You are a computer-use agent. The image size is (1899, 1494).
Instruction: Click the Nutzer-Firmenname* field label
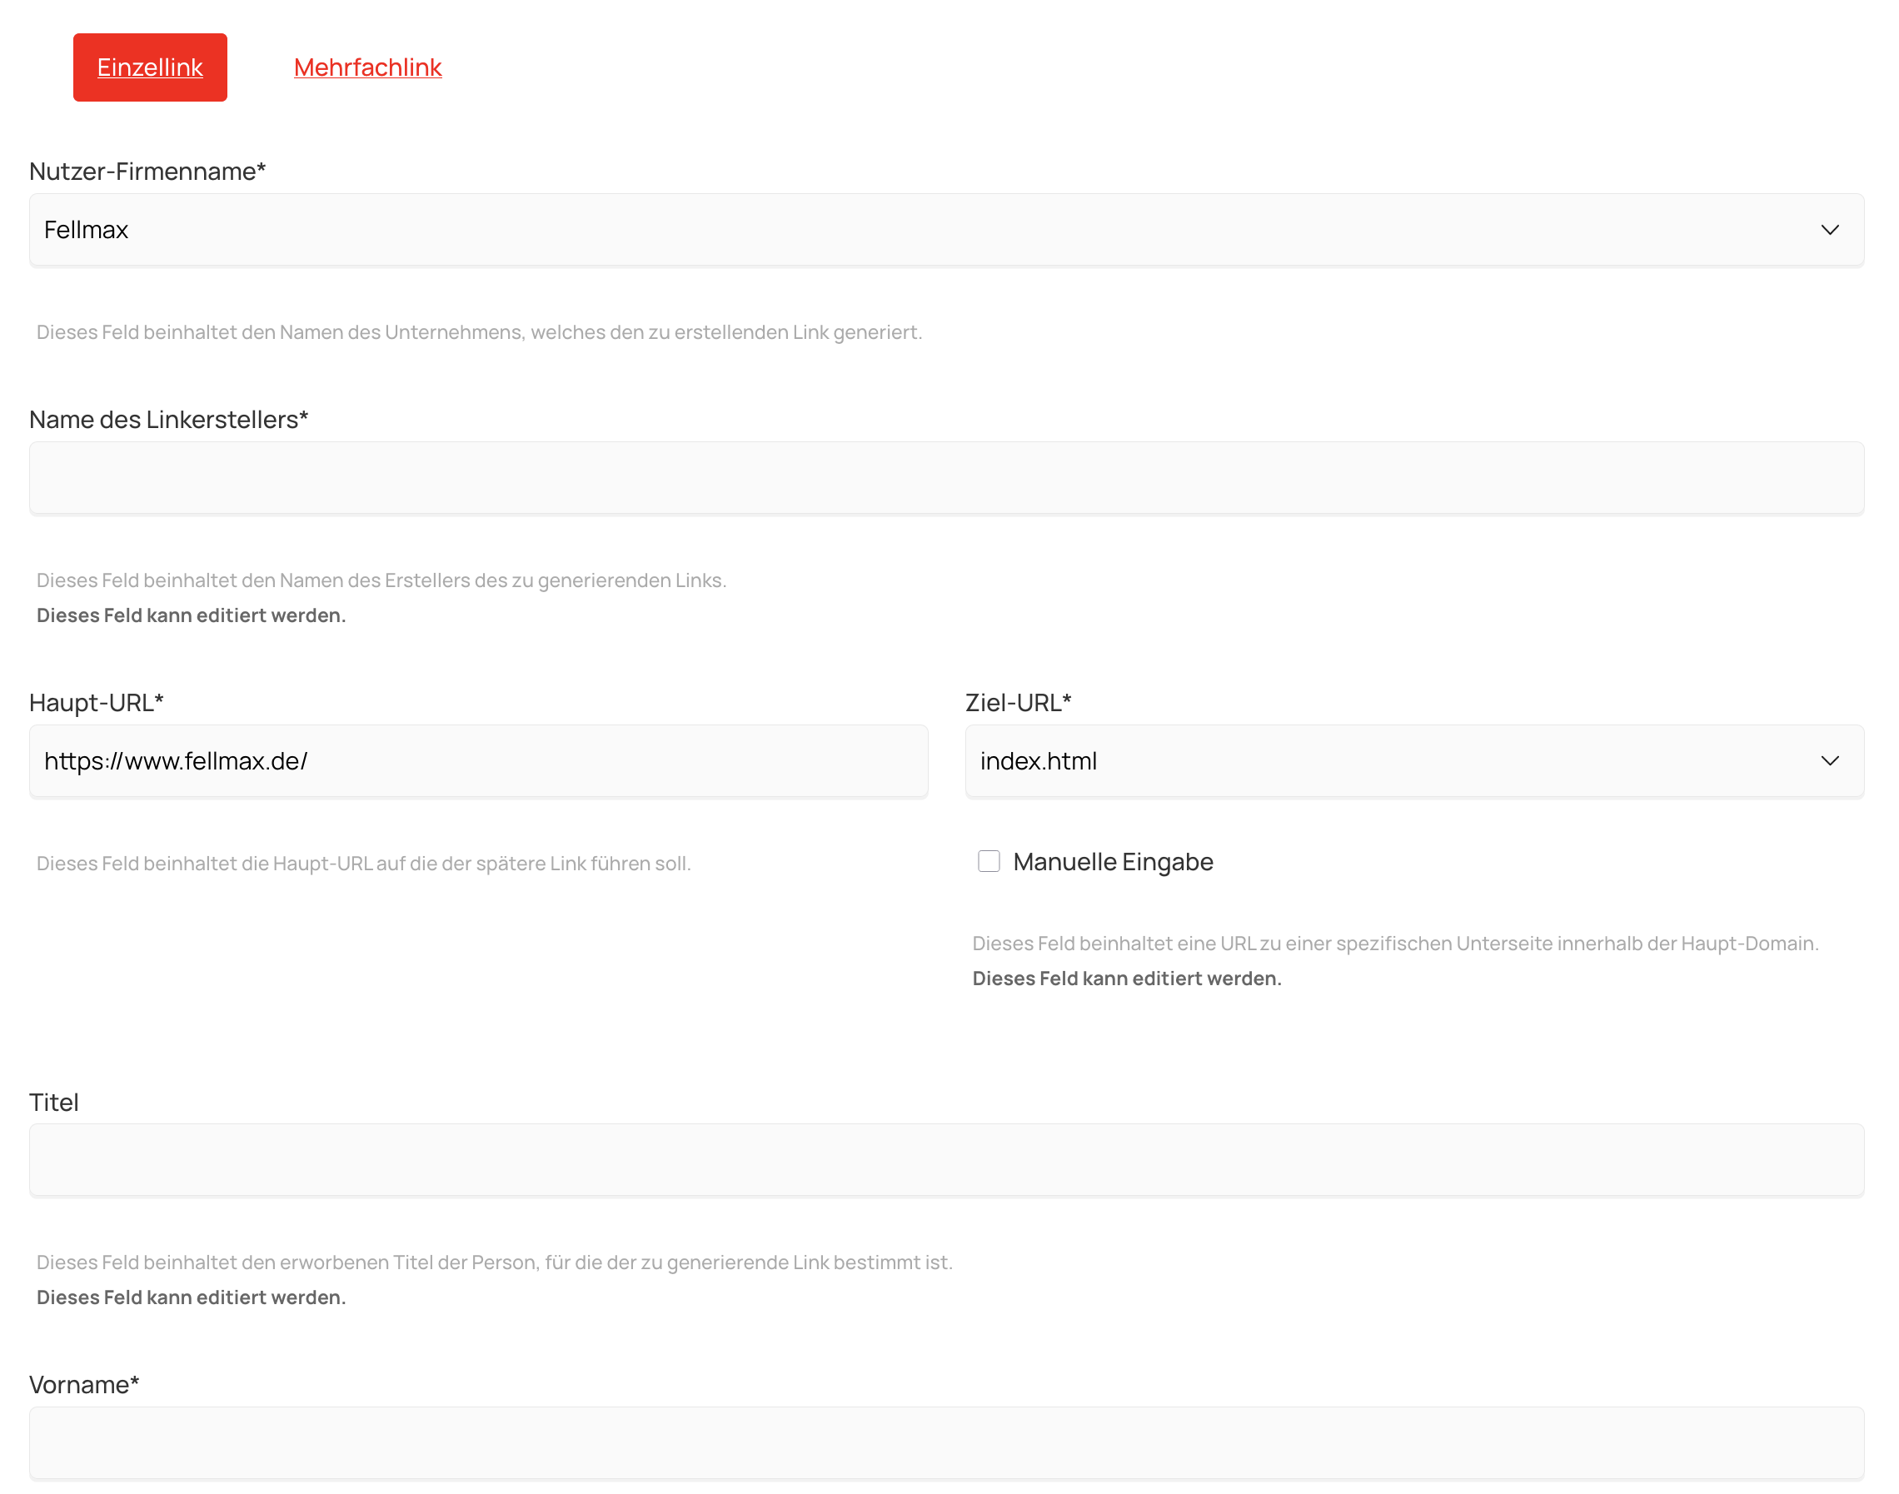tap(147, 172)
